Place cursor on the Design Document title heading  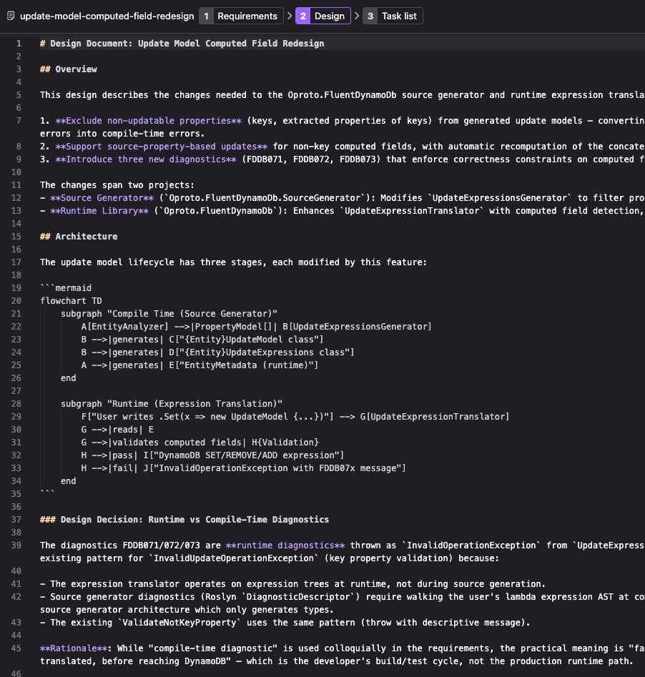182,43
